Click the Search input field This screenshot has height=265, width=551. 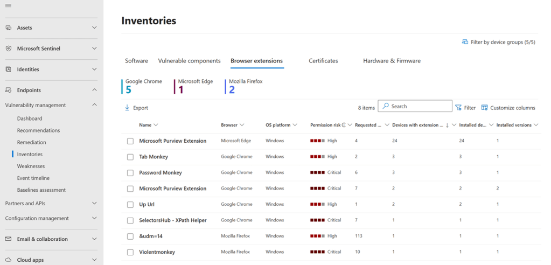tap(415, 106)
